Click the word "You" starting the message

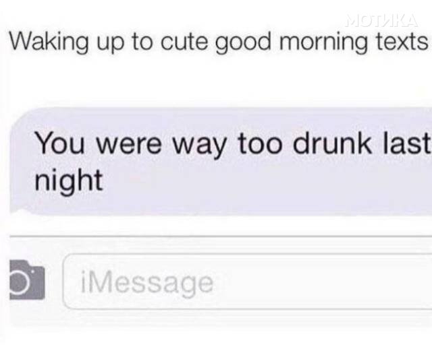pyautogui.click(x=60, y=143)
